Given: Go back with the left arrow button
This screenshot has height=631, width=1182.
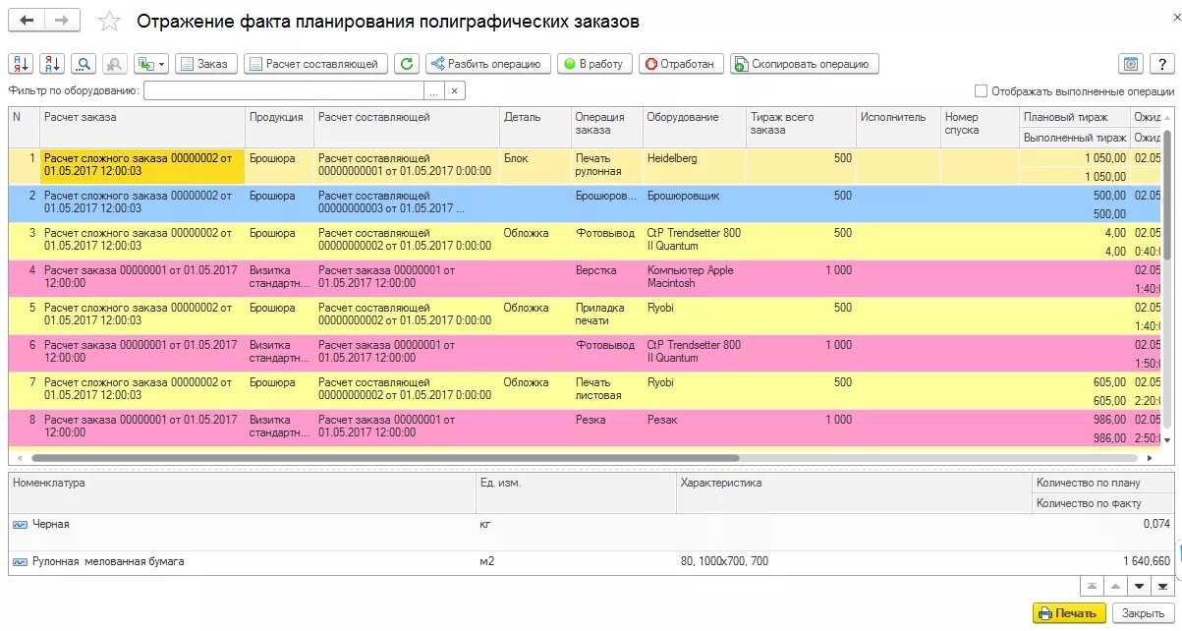Looking at the screenshot, I should (x=27, y=21).
